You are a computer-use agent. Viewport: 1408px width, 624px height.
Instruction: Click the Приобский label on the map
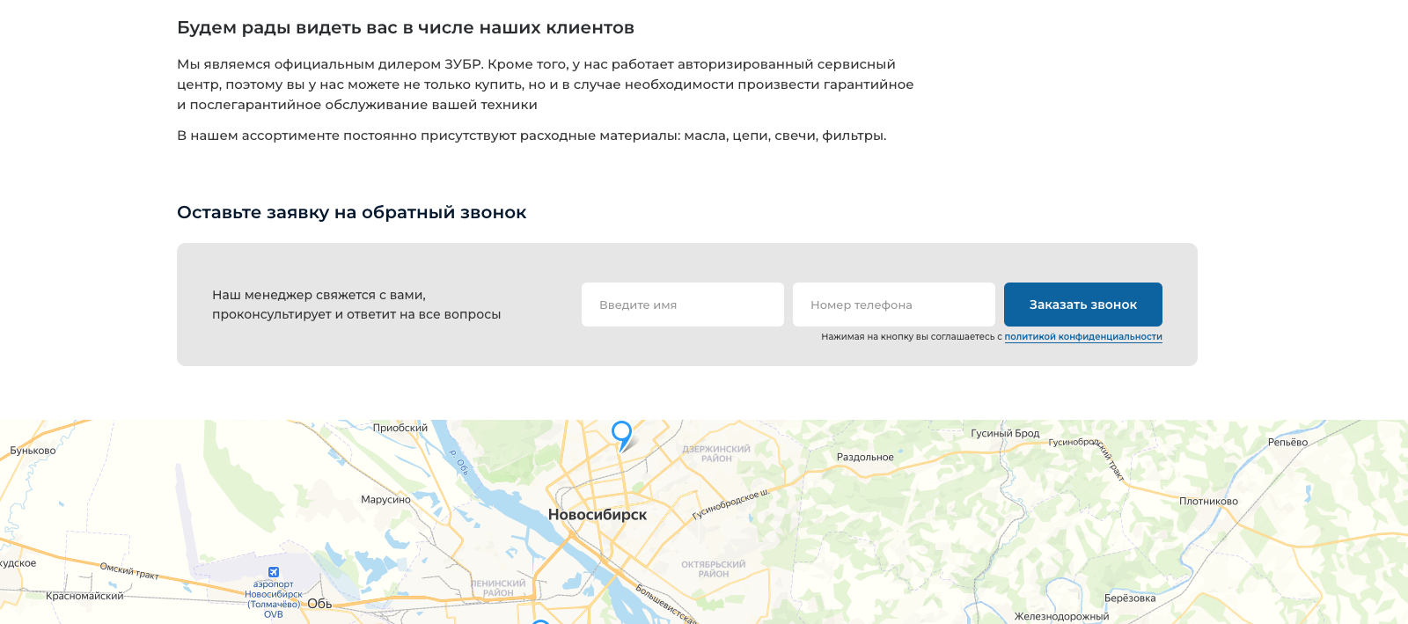[400, 428]
